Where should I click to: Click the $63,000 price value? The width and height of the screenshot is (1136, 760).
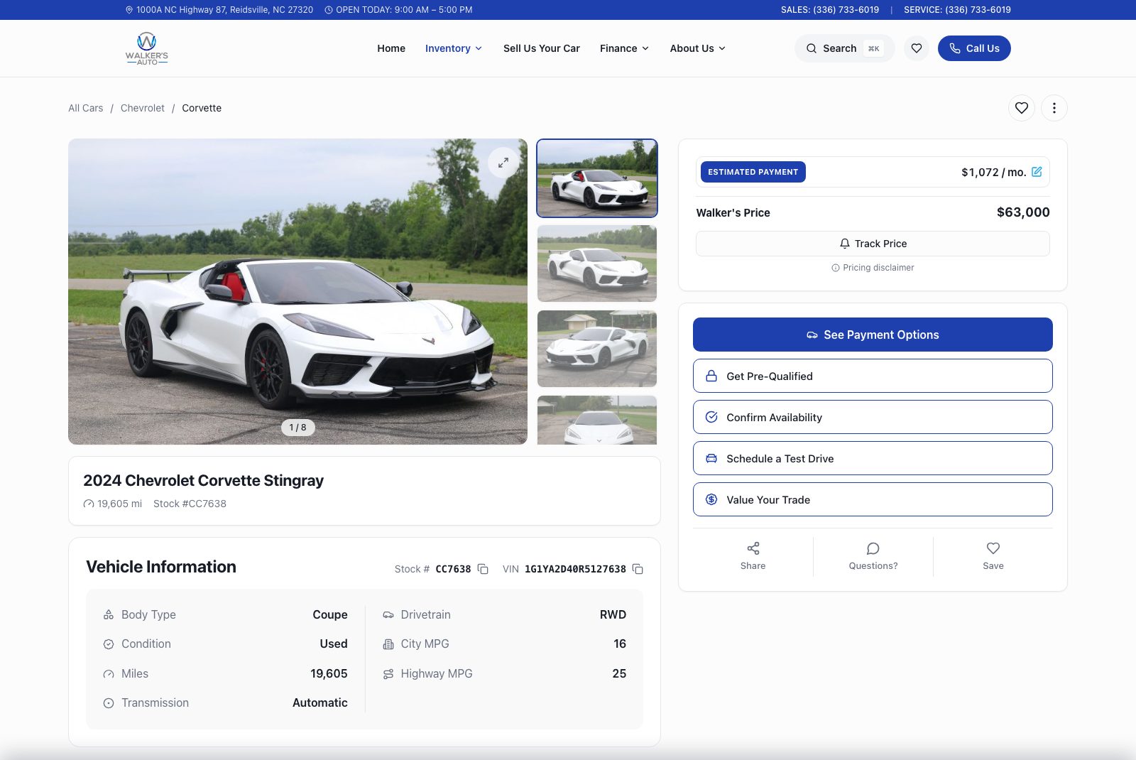pos(1023,212)
